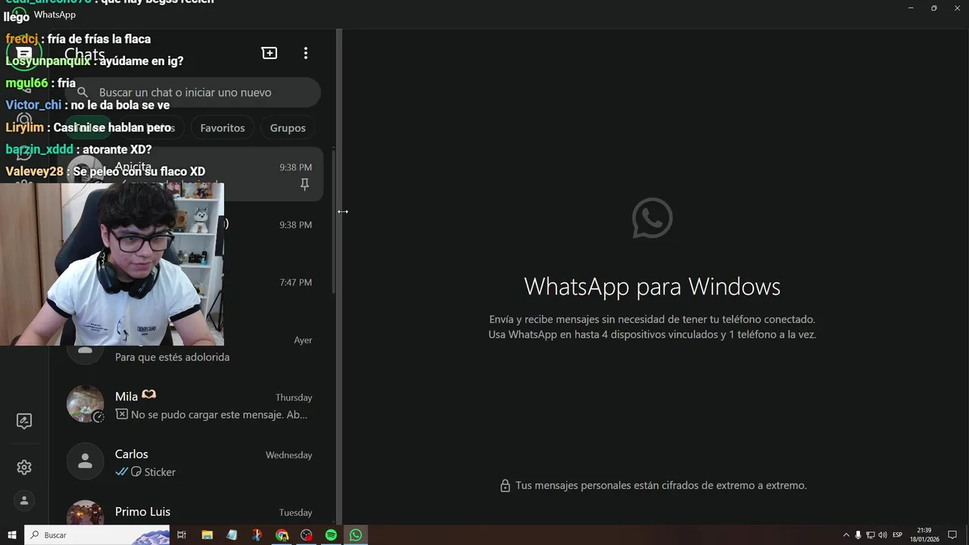Open the volume control tray icon
This screenshot has width=969, height=545.
pyautogui.click(x=882, y=535)
